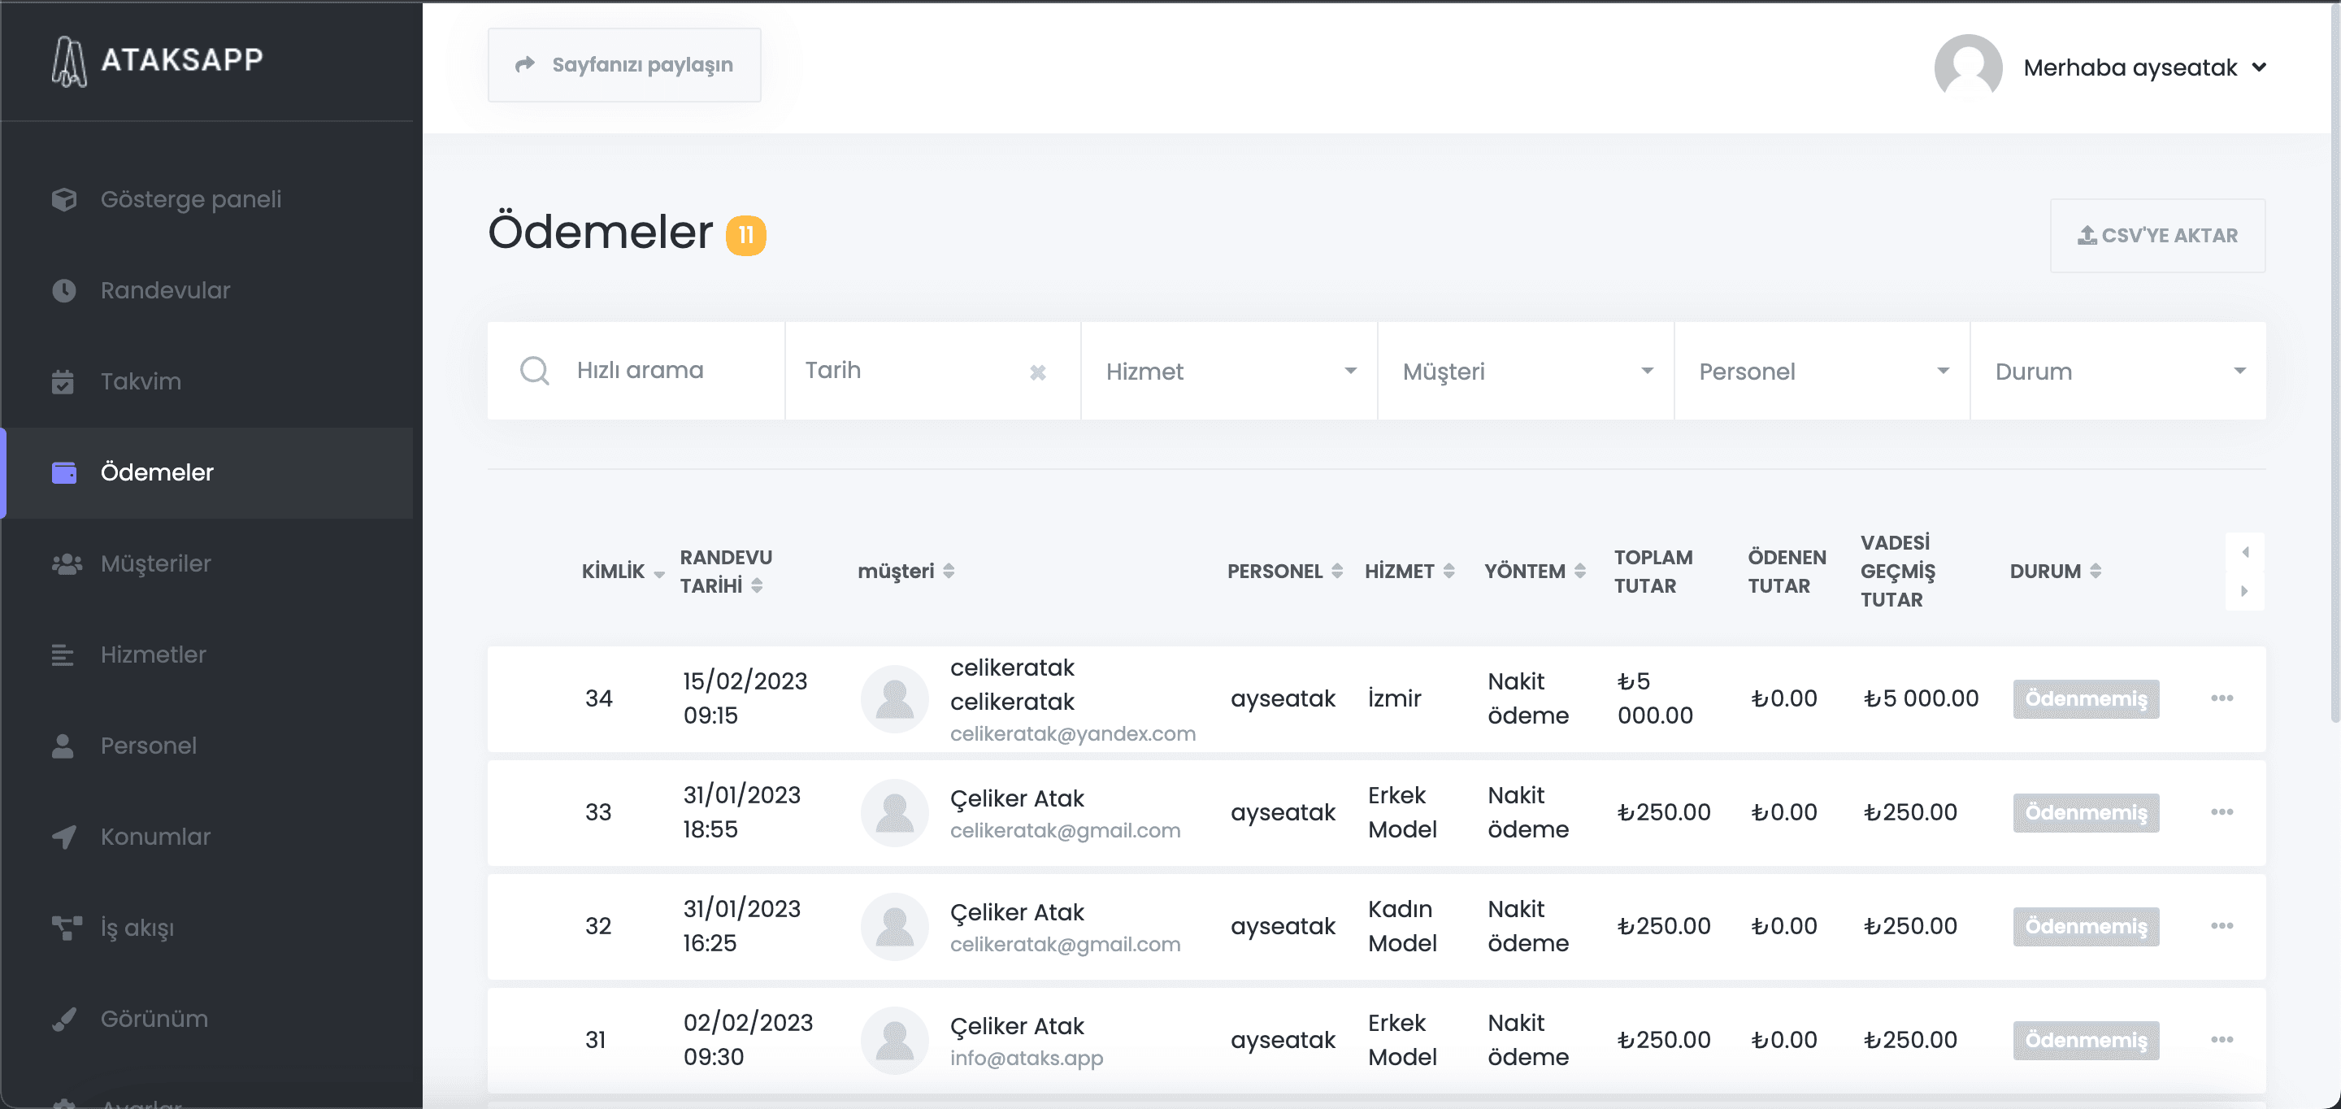This screenshot has width=2341, height=1109.
Task: Click CSV'YE AKTAR export button
Action: 2157,236
